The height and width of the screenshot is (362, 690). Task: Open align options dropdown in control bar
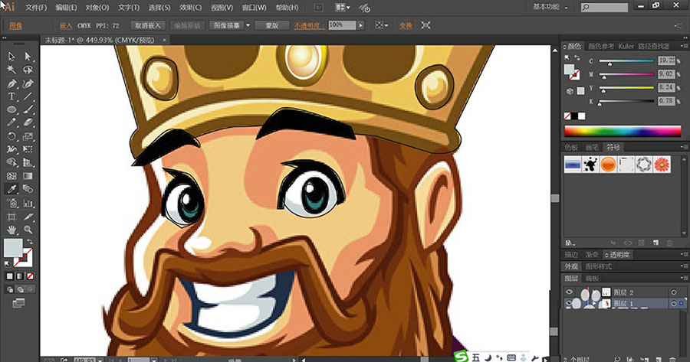(x=382, y=25)
